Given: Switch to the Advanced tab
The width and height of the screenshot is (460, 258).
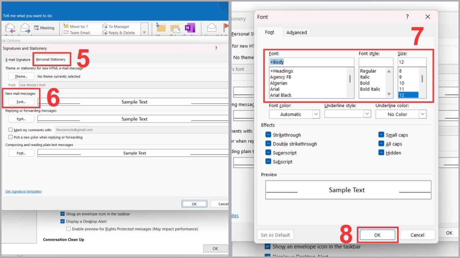Looking at the screenshot, I should (x=296, y=32).
